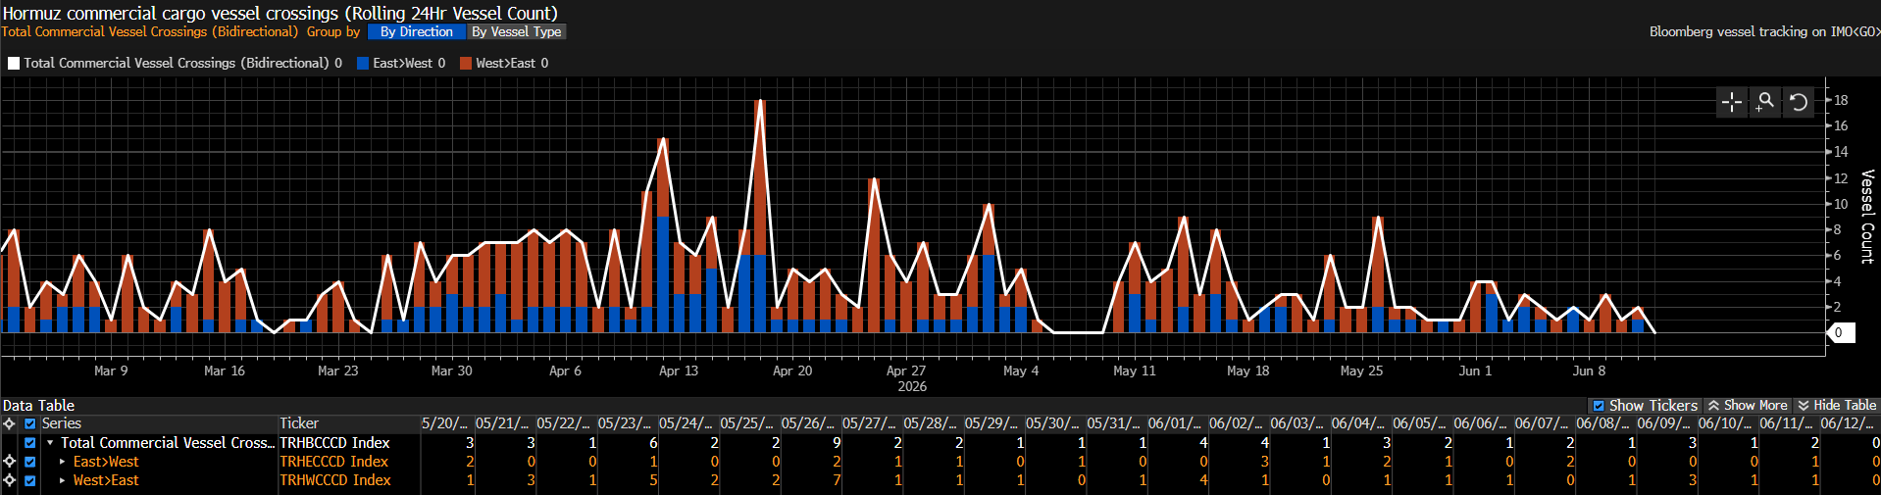Click Total Commercial Vessel Crossings (Bidirectional) orange link

click(150, 32)
